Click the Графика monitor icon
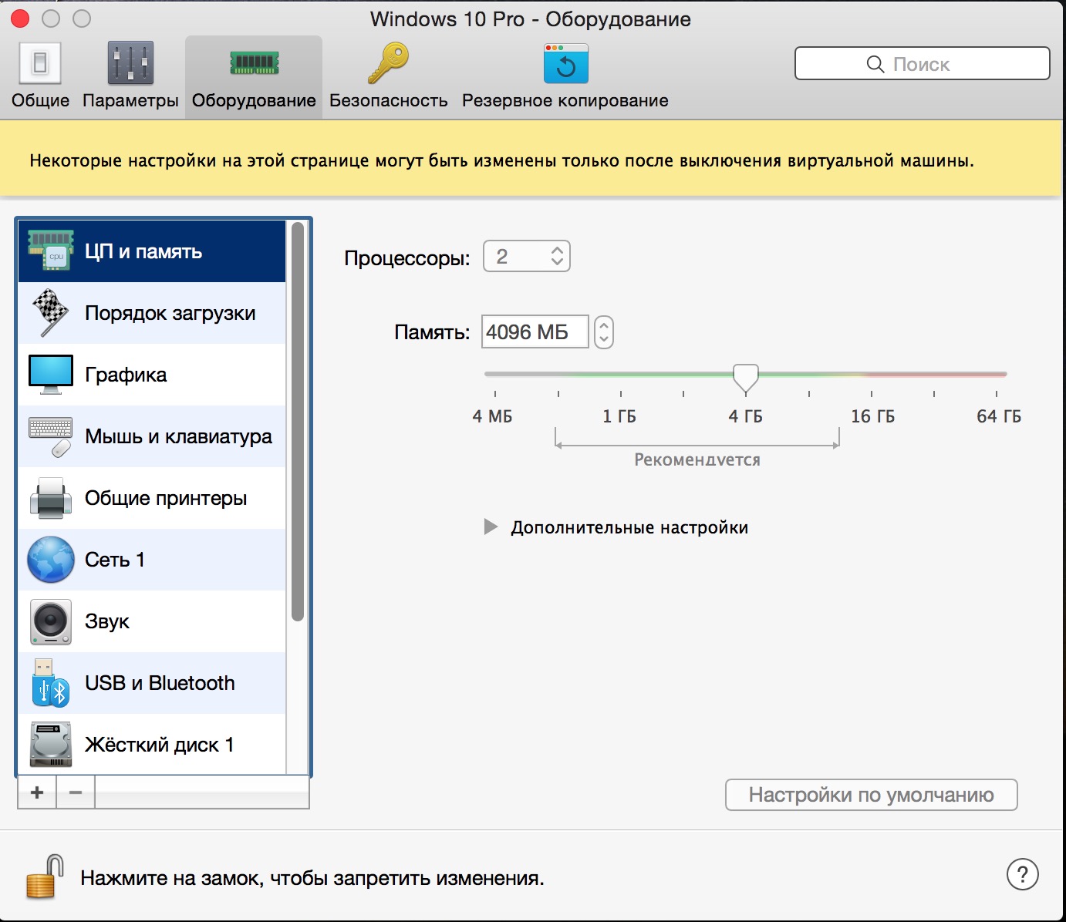Screen dimensions: 1066x922 point(50,374)
